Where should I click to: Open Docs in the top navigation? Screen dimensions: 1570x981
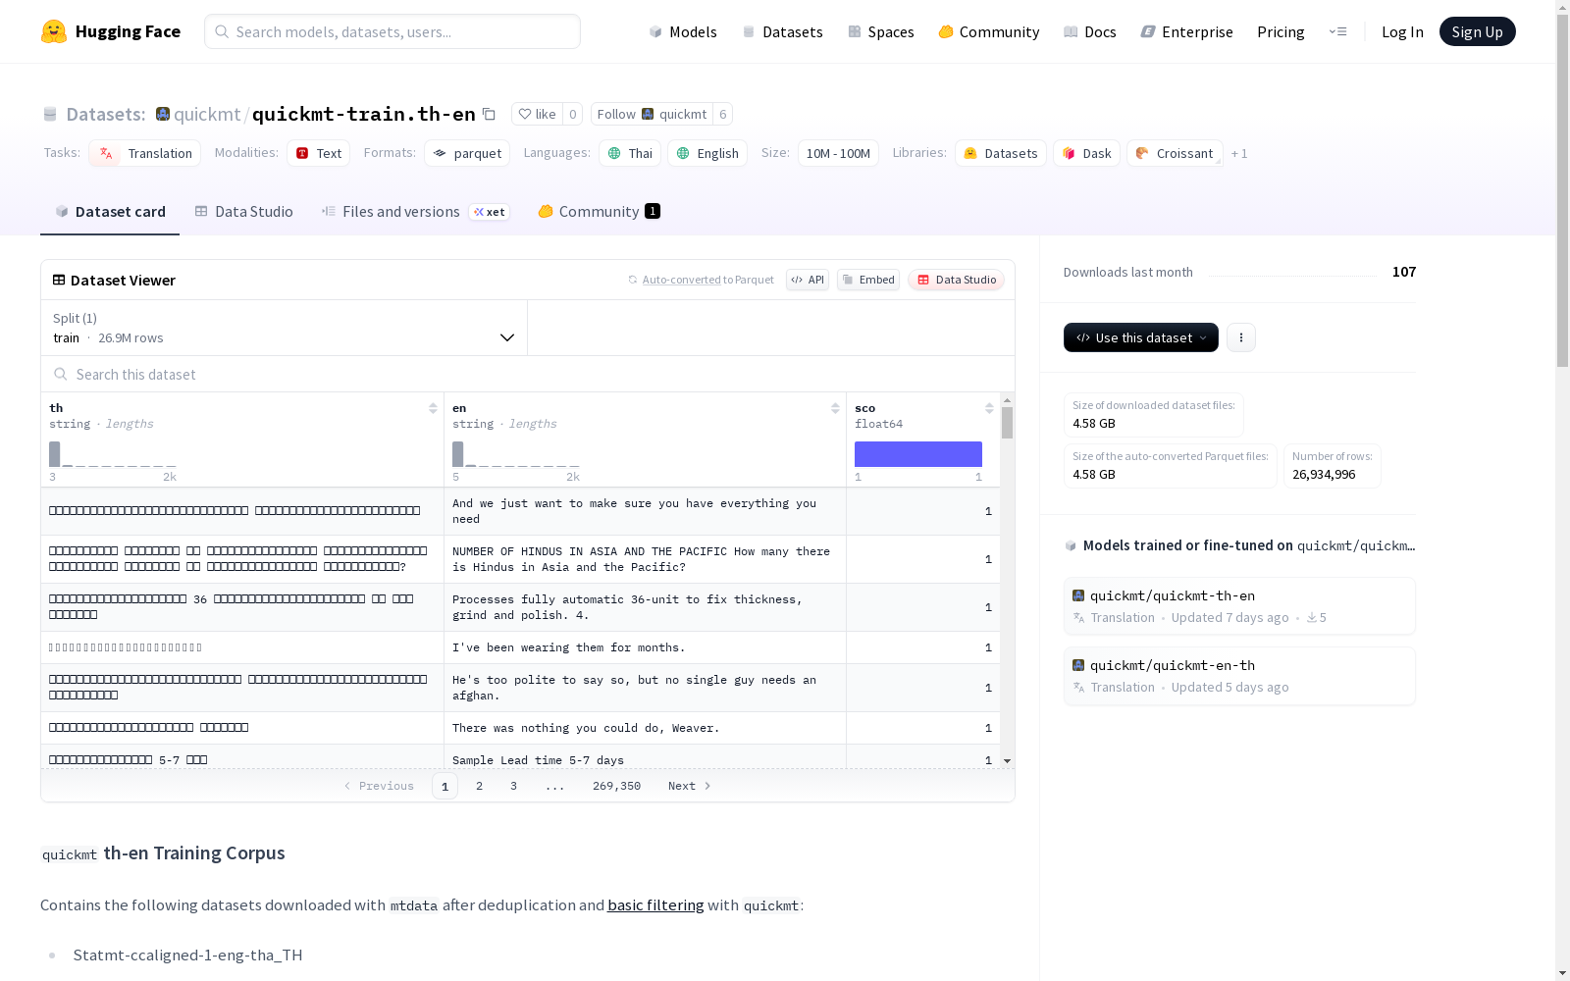pyautogui.click(x=1090, y=31)
